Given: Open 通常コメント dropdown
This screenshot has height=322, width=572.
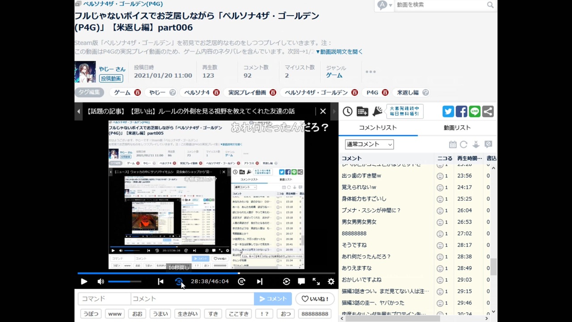Looking at the screenshot, I should click(x=369, y=144).
